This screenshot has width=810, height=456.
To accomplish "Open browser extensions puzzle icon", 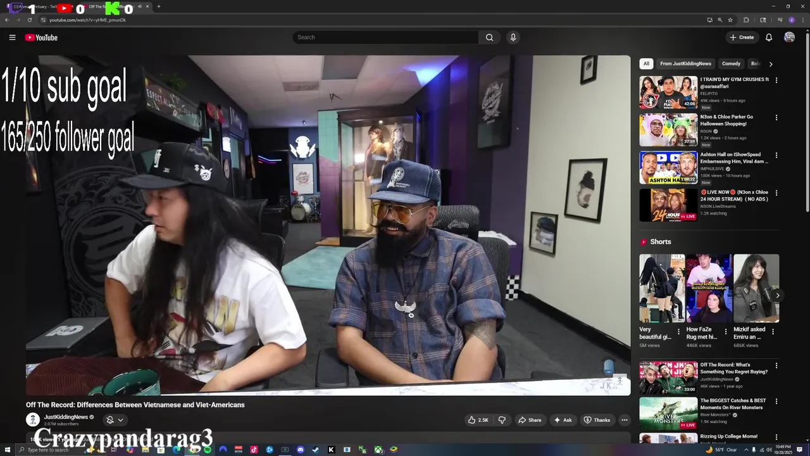I will point(746,20).
